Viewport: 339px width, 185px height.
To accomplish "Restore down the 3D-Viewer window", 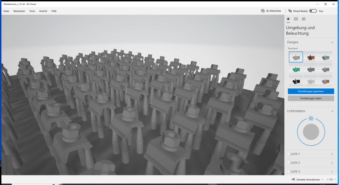I will 325,4.
